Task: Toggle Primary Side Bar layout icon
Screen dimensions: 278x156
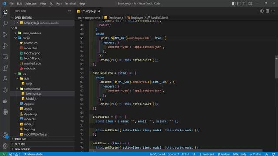Action: pos(234,3)
